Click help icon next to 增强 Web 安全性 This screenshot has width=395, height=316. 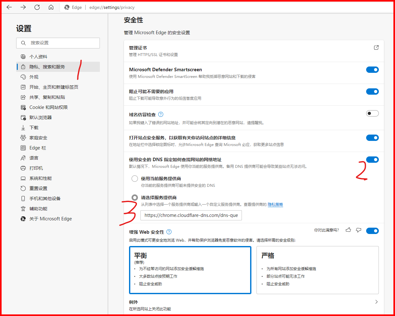pos(169,232)
